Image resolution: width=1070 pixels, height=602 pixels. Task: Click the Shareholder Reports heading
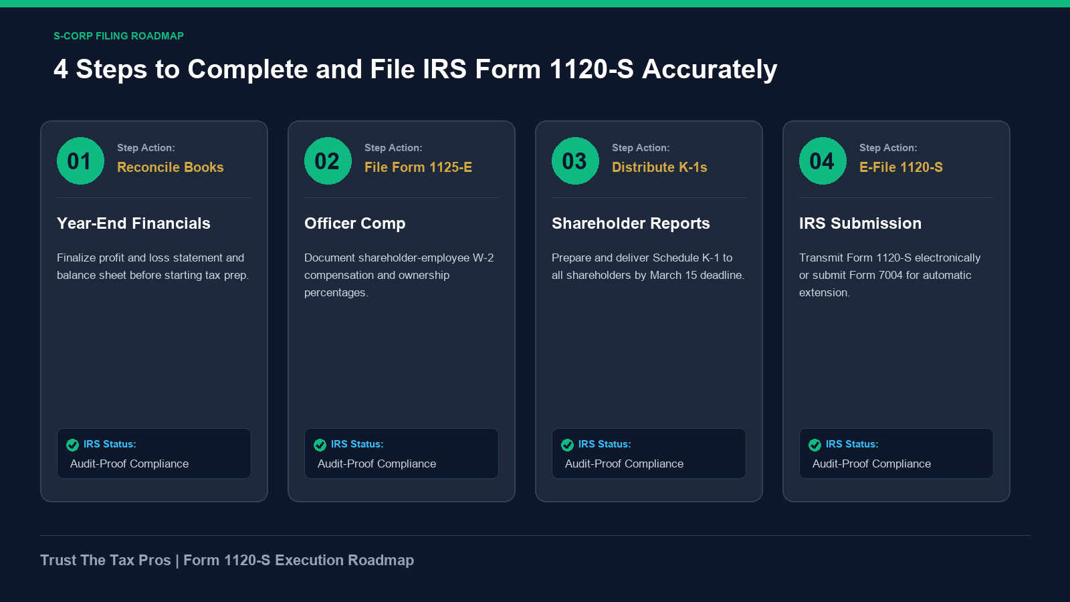pyautogui.click(x=631, y=223)
